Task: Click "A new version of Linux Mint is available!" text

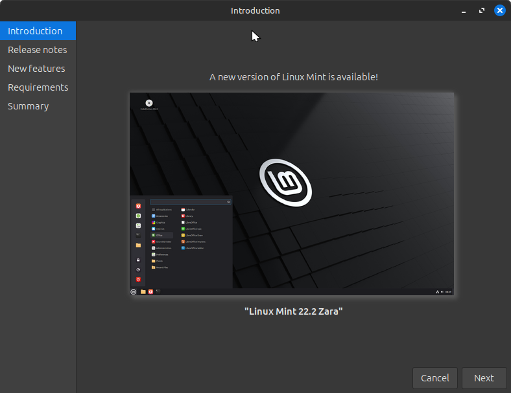Action: tap(294, 77)
